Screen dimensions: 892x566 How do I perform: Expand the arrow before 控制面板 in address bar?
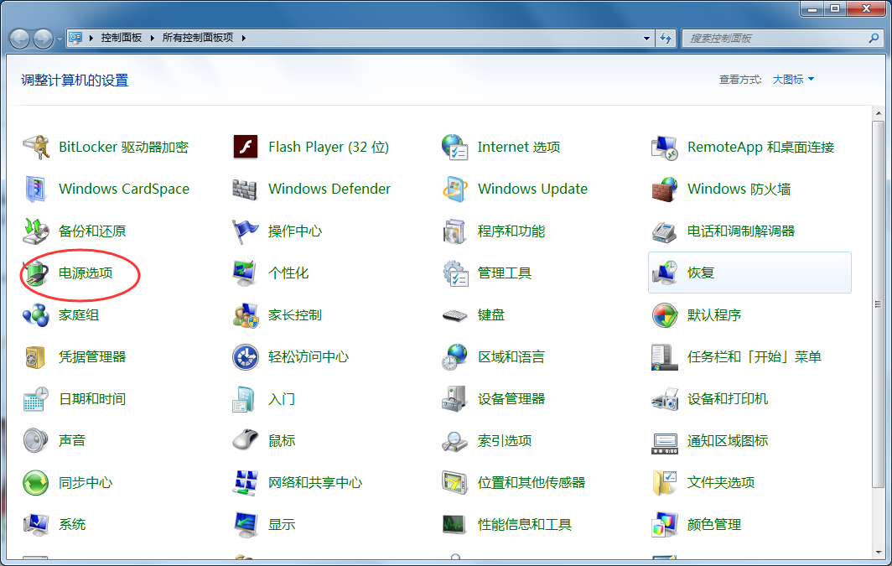click(91, 38)
